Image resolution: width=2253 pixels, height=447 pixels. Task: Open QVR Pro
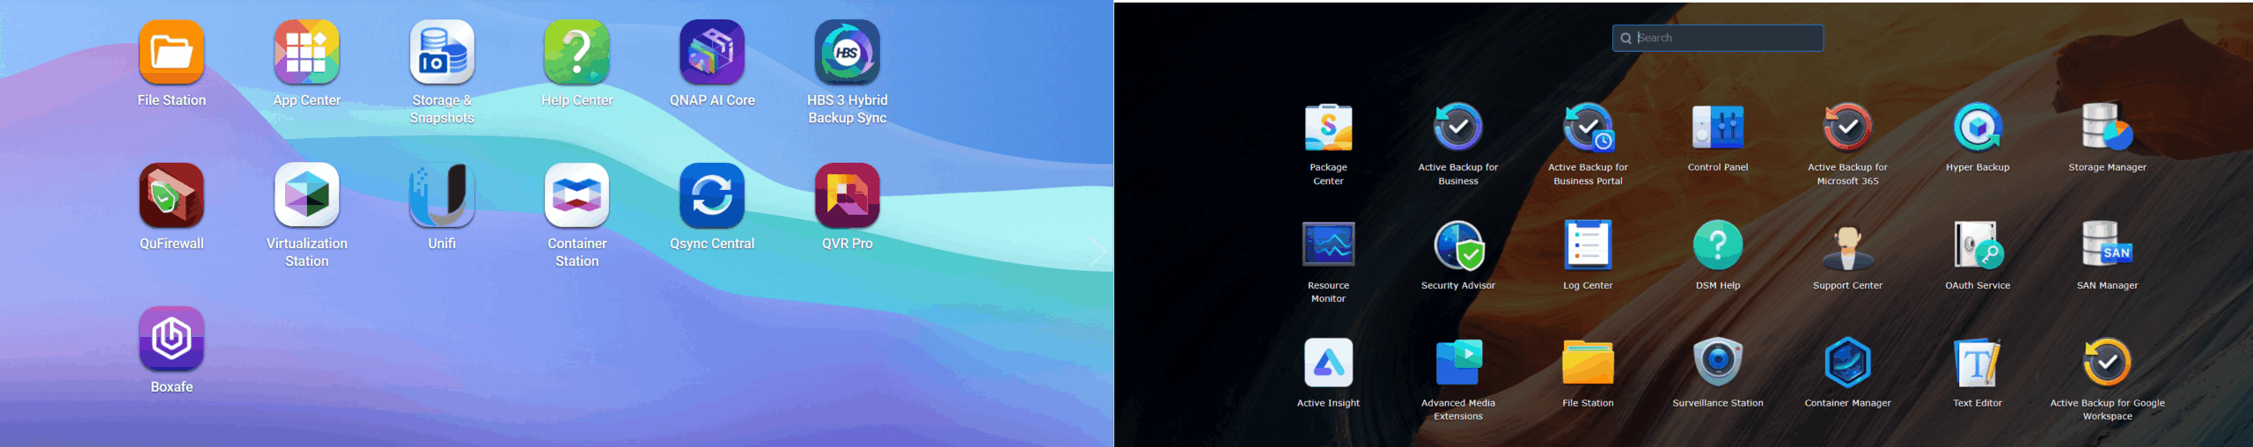[848, 195]
